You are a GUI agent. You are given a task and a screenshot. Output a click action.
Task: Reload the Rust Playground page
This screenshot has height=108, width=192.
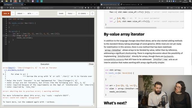click(x=7, y=8)
